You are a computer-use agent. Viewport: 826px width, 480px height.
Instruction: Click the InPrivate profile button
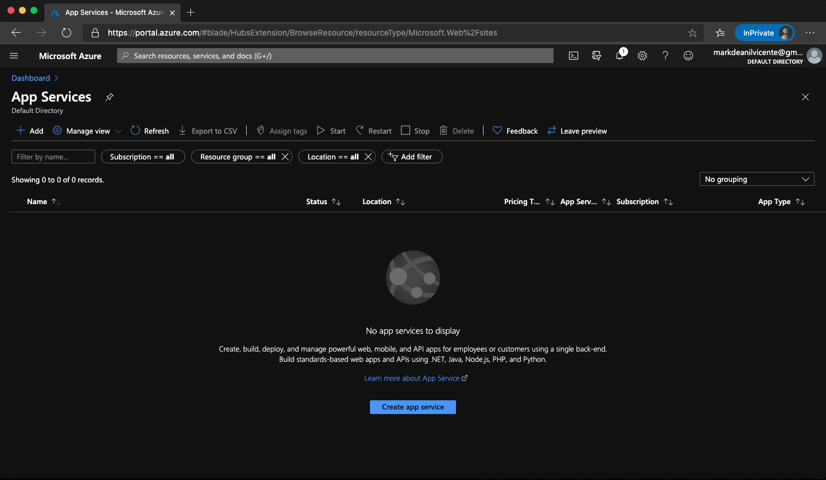tap(765, 33)
